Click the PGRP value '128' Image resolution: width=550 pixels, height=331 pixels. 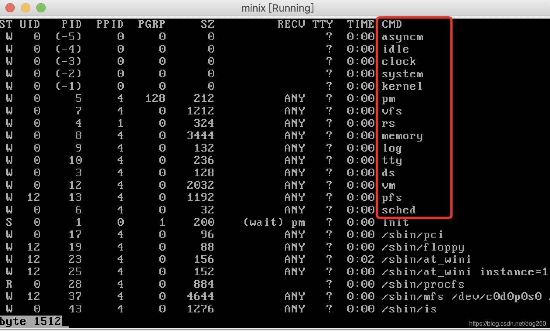[155, 99]
